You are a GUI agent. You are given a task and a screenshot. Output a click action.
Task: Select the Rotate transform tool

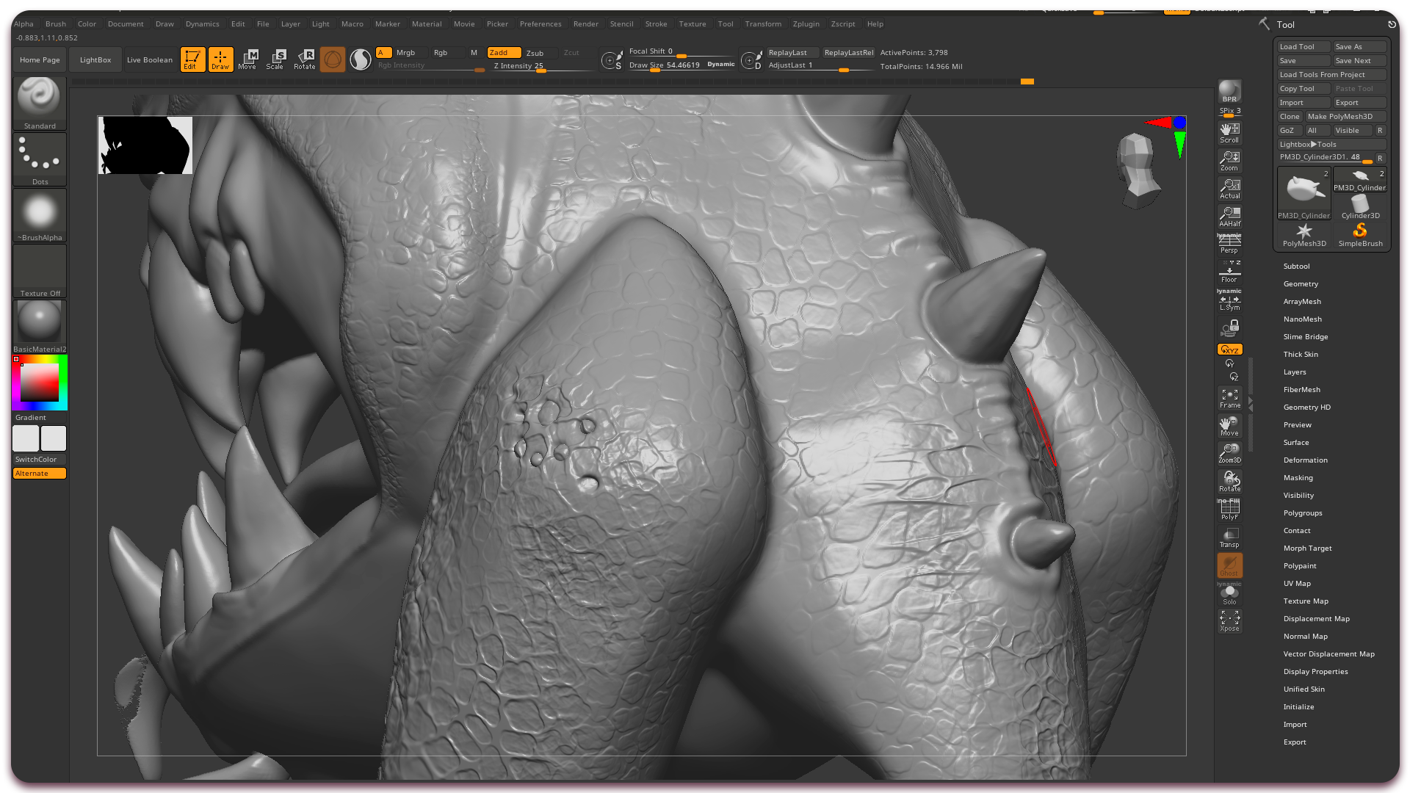304,59
